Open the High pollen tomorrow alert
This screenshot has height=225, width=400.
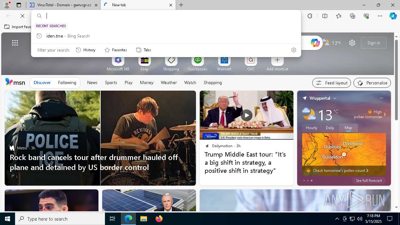point(370,114)
